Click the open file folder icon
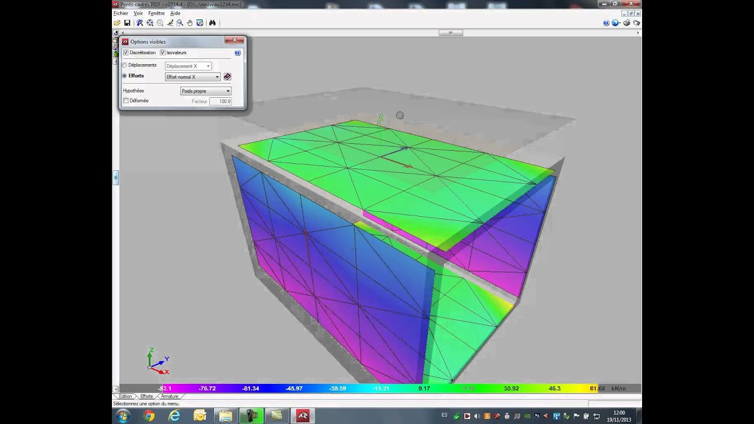Viewport: 754px width, 424px height. click(117, 23)
